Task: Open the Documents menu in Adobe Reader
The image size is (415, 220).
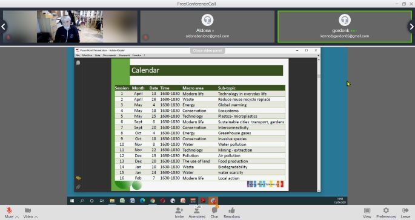Action: tap(109, 56)
